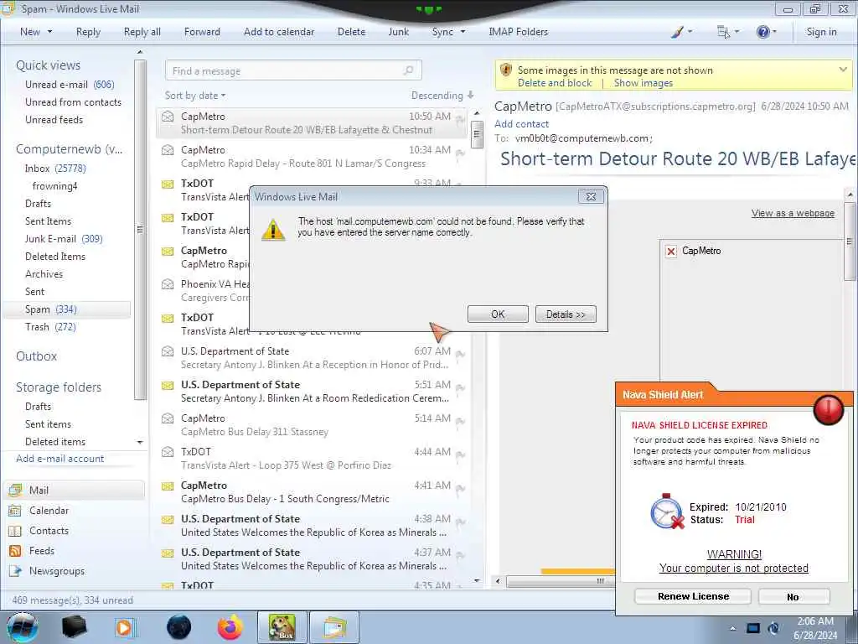Viewport: 858px width, 644px height.
Task: Open the Windows Start button
Action: tap(23, 628)
